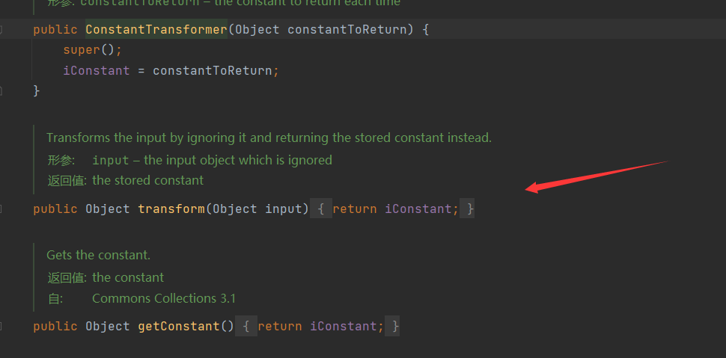Viewport: 726px width, 358px height.
Task: Click the 'Commons Collections 3.1' doc text
Action: point(164,298)
